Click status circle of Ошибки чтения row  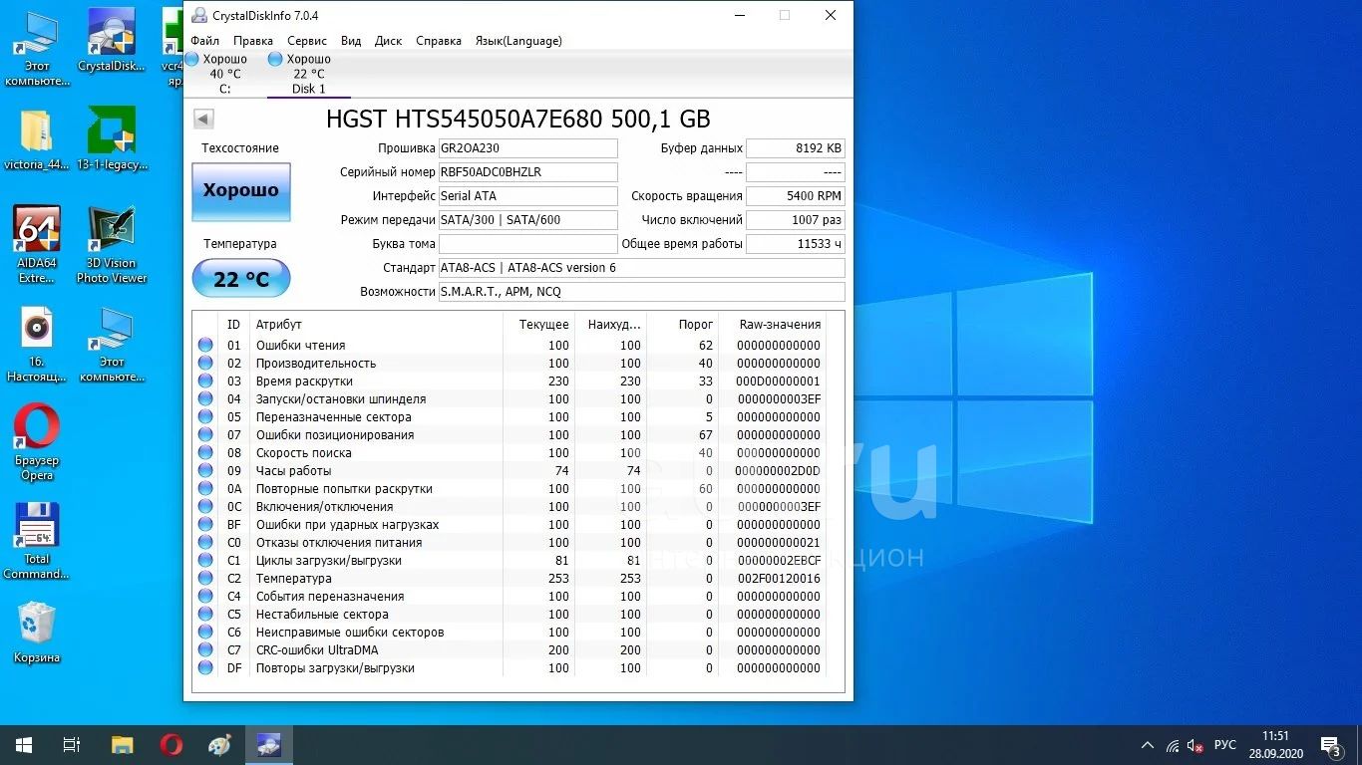205,346
